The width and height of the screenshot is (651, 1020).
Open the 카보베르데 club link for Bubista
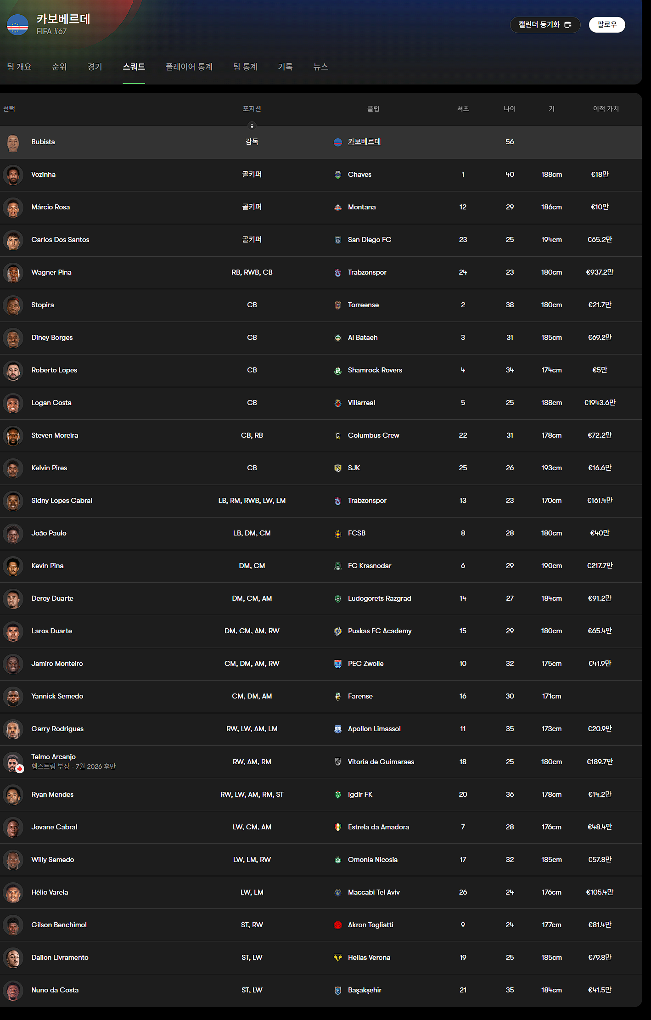[364, 142]
